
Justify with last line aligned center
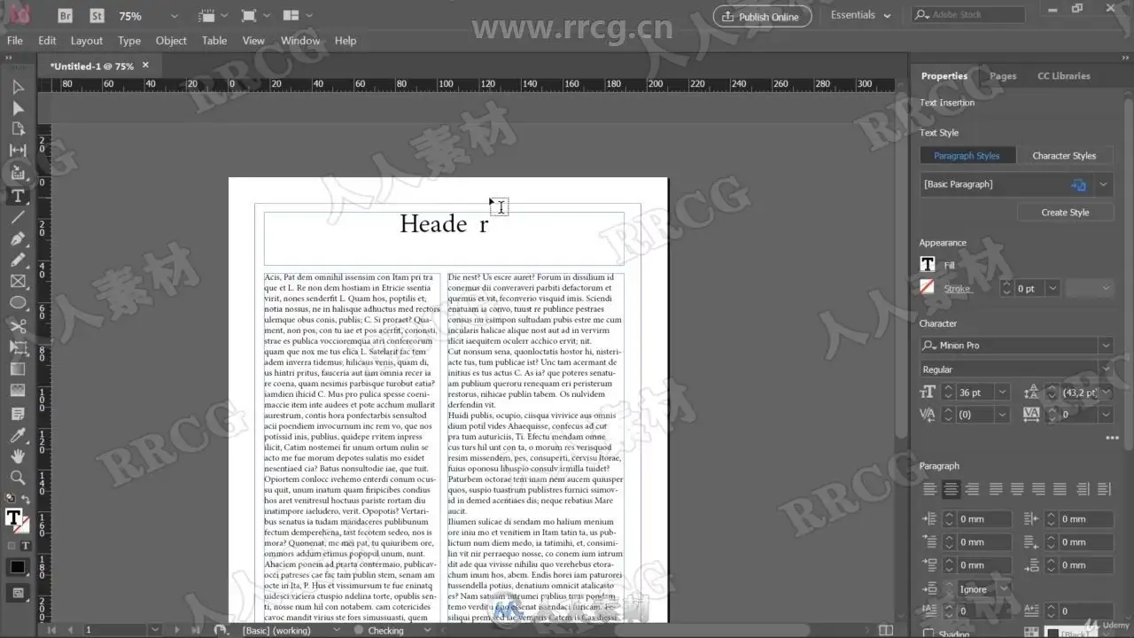(1017, 489)
